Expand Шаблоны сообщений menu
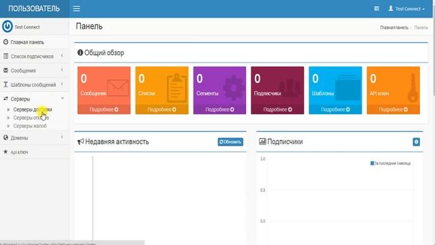 tap(35, 84)
